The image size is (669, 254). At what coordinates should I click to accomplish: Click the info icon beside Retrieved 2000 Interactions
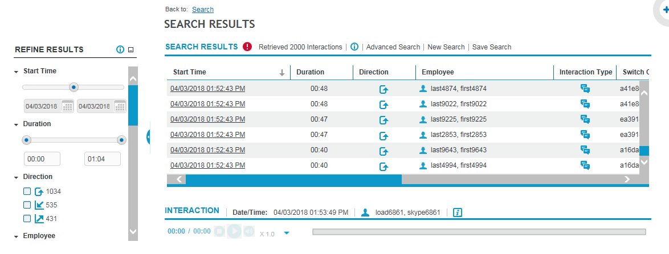(354, 47)
